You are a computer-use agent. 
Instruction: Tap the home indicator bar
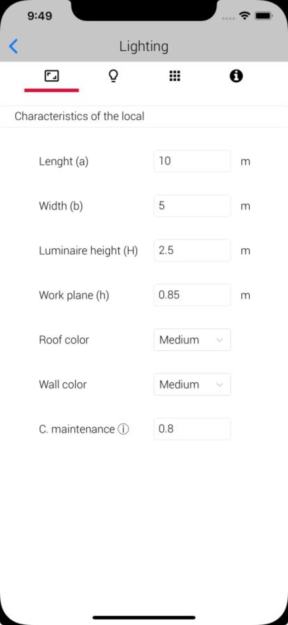point(144,617)
